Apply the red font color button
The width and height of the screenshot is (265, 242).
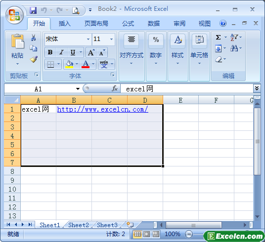[86, 64]
